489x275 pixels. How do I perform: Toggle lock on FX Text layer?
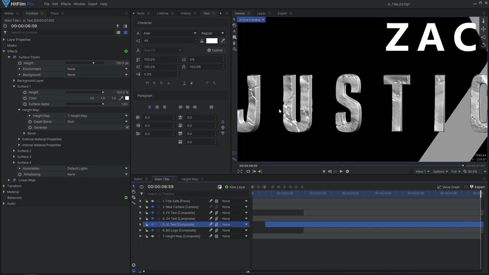pyautogui.click(x=147, y=213)
